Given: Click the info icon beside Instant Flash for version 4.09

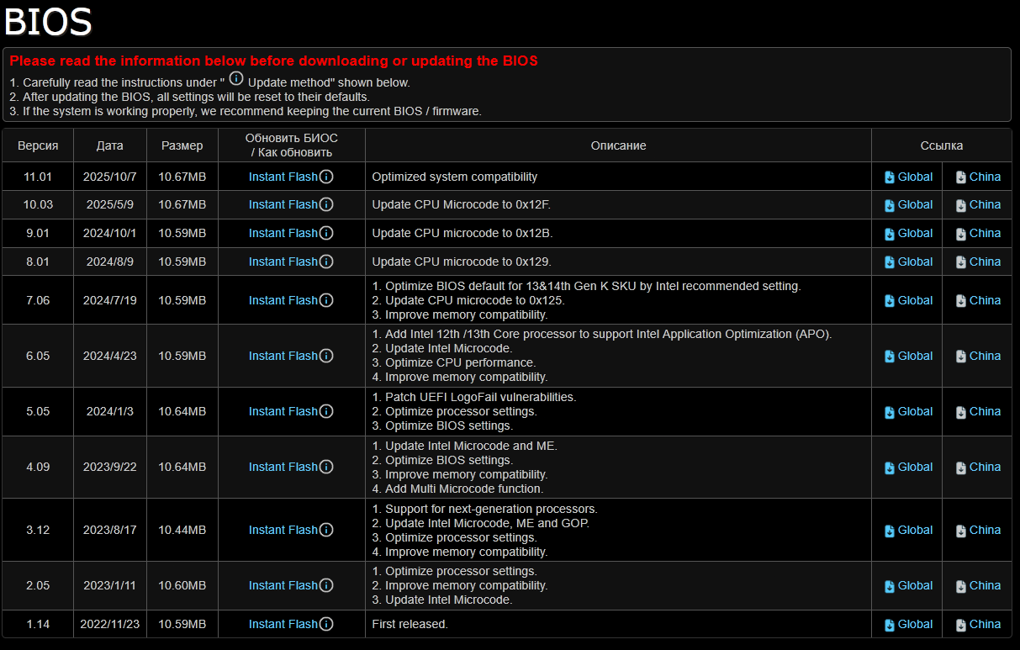Looking at the screenshot, I should tap(326, 467).
